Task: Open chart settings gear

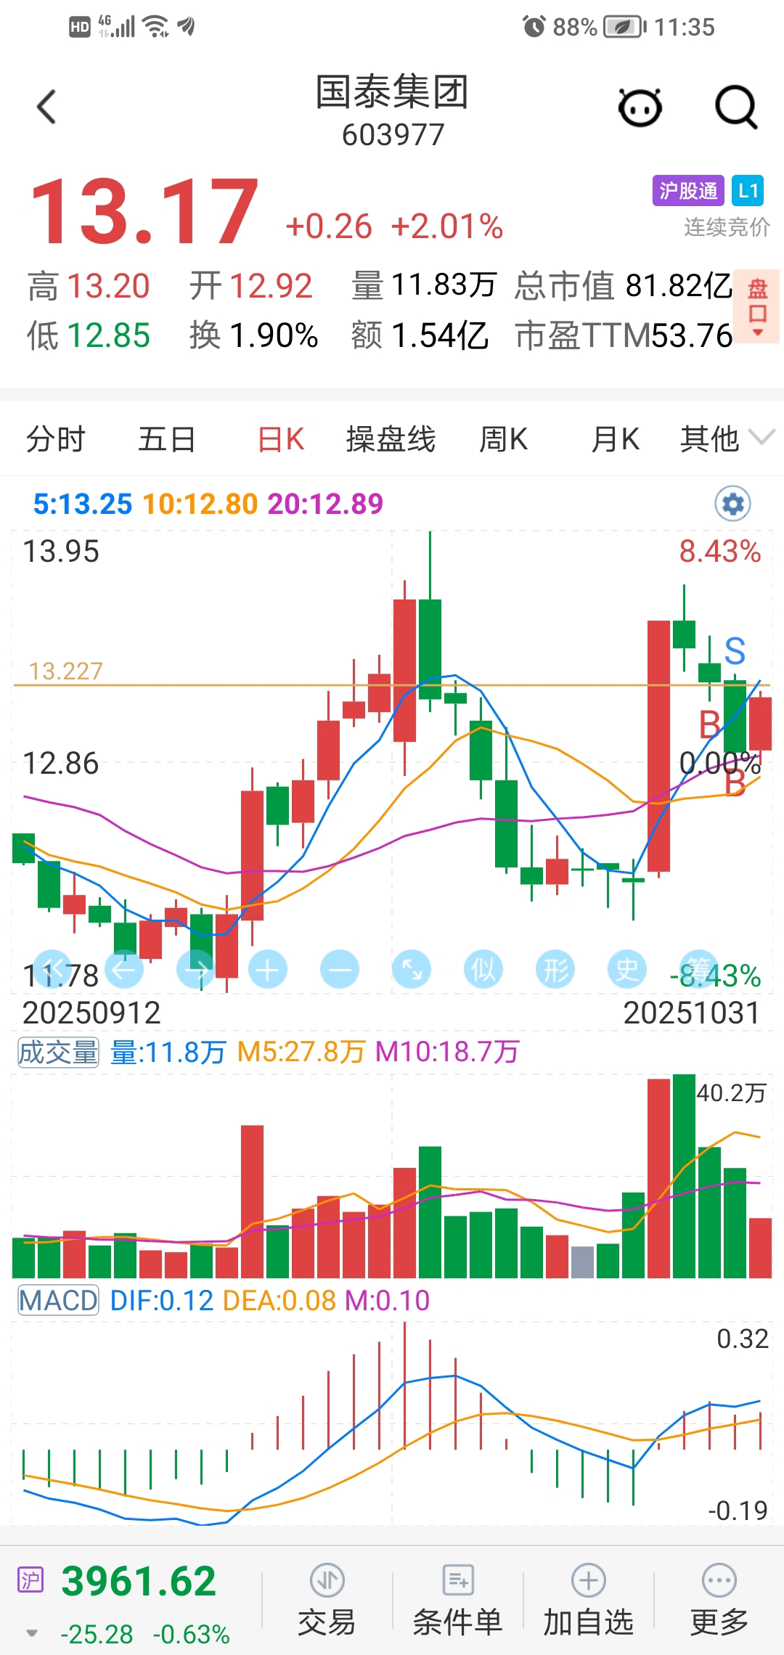Action: [x=733, y=504]
